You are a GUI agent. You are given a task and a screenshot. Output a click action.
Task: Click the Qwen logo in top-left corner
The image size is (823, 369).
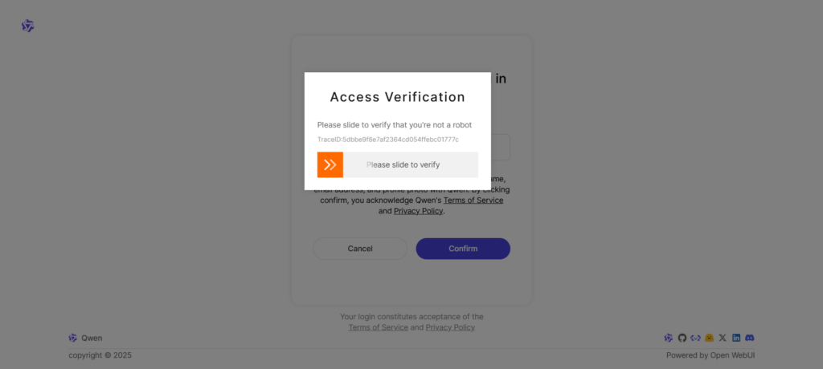coord(27,26)
